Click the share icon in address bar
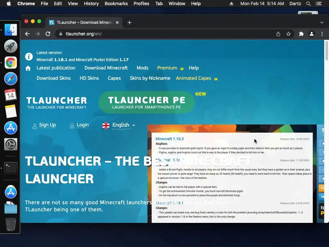 (x=278, y=34)
